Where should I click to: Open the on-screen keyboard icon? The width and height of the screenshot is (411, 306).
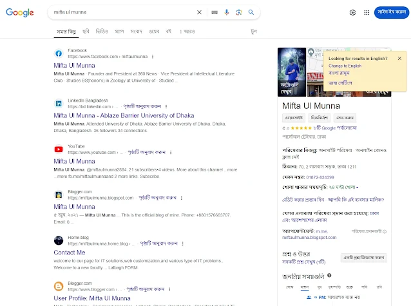tap(215, 12)
